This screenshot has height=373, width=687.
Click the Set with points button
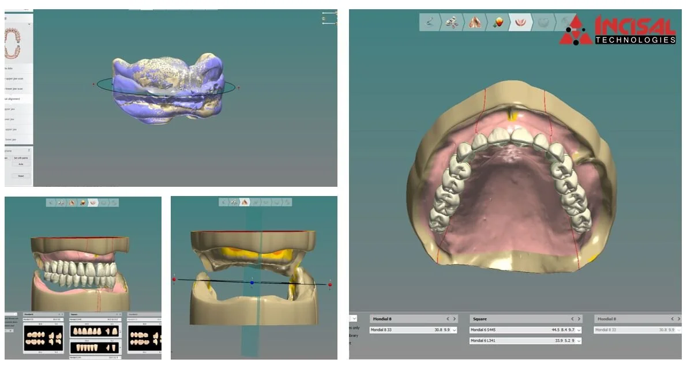point(20,157)
